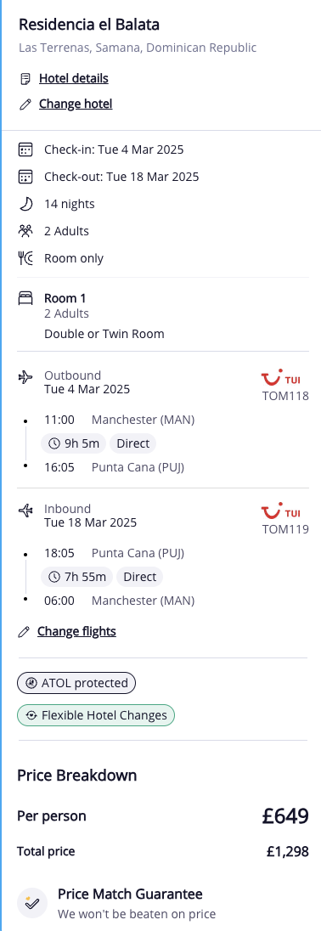
Task: Click the Residencia el Balata hotel title
Action: pyautogui.click(x=89, y=25)
